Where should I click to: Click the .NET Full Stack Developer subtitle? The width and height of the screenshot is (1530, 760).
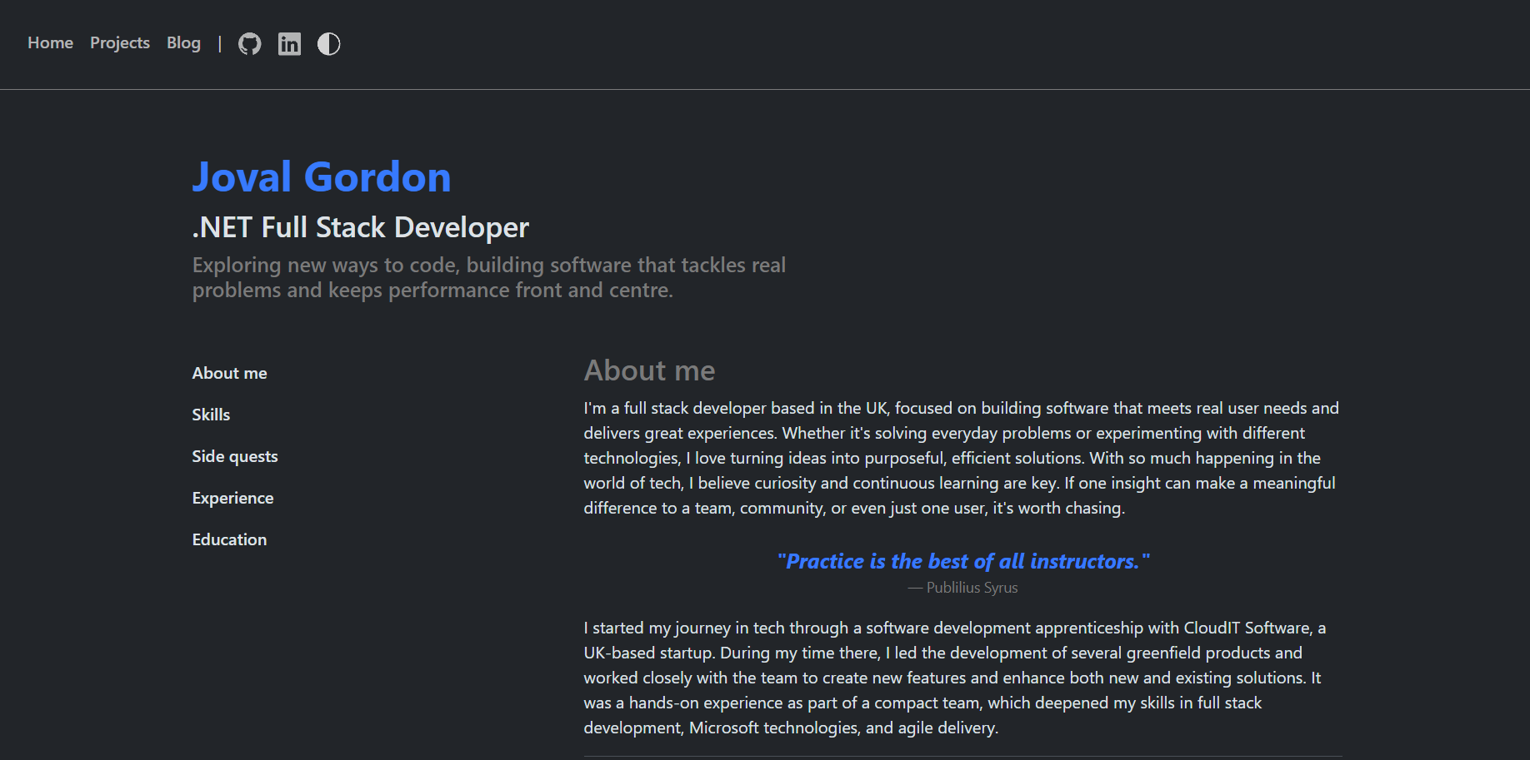(x=360, y=226)
